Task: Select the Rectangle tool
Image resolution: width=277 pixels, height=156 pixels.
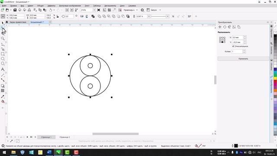Action: pos(3,54)
